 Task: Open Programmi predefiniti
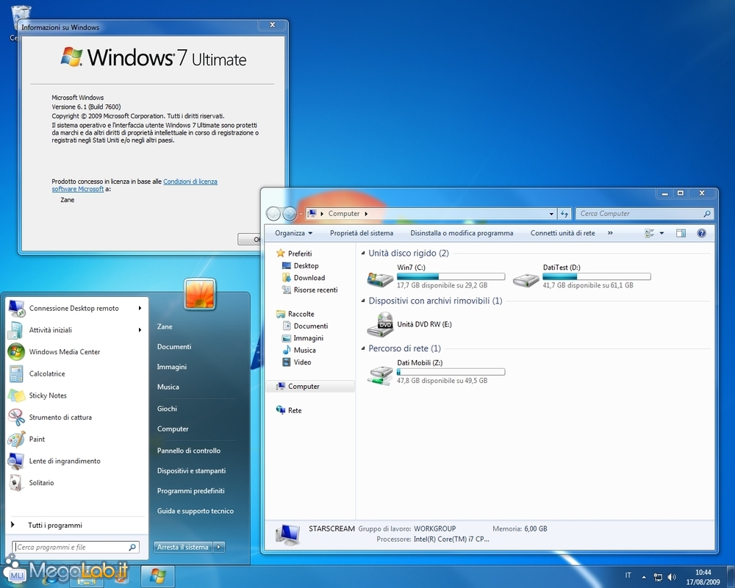tap(191, 491)
